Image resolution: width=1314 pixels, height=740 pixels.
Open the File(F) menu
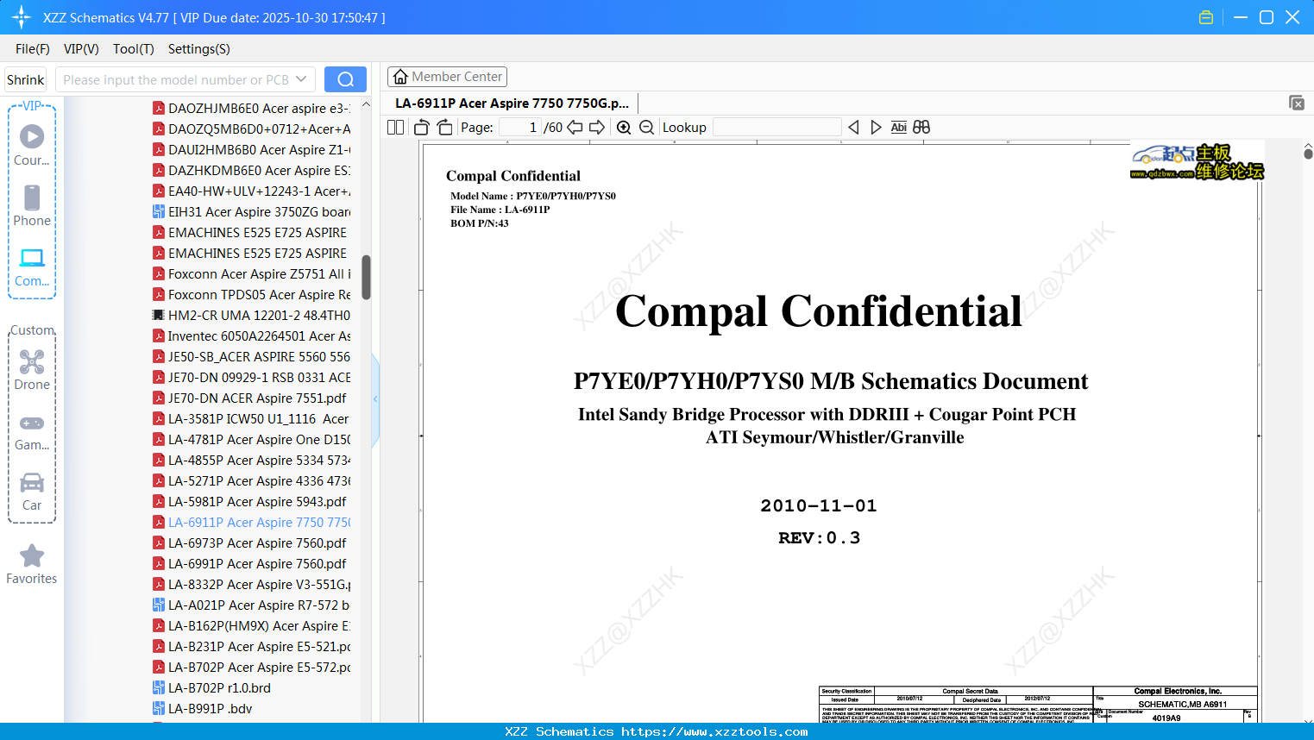(x=33, y=49)
